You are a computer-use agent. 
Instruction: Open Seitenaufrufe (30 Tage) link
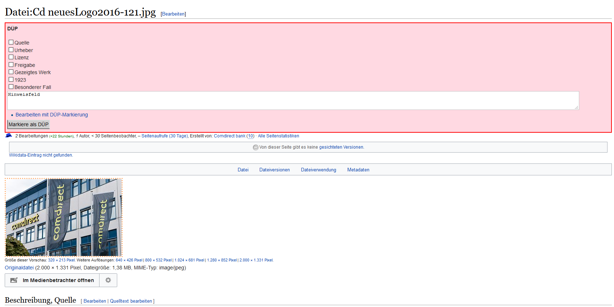click(165, 136)
